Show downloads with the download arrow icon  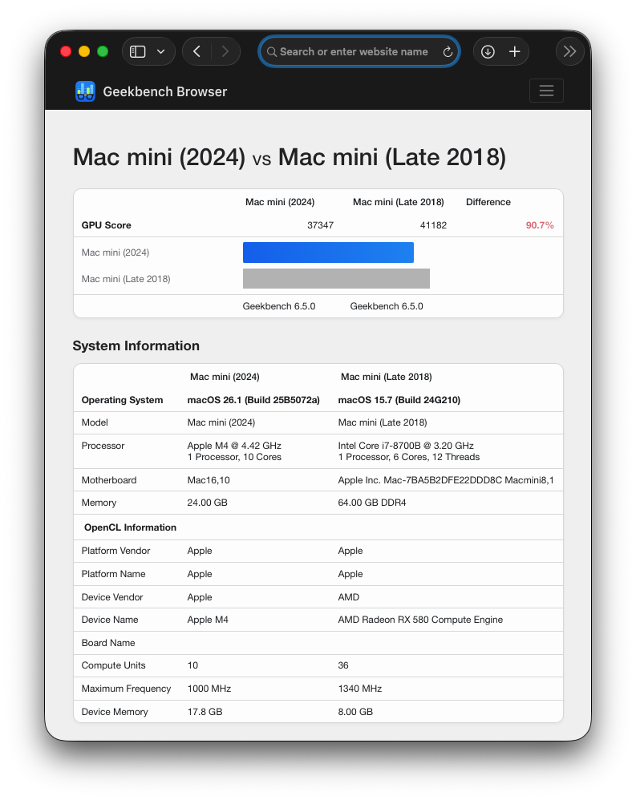coord(488,51)
